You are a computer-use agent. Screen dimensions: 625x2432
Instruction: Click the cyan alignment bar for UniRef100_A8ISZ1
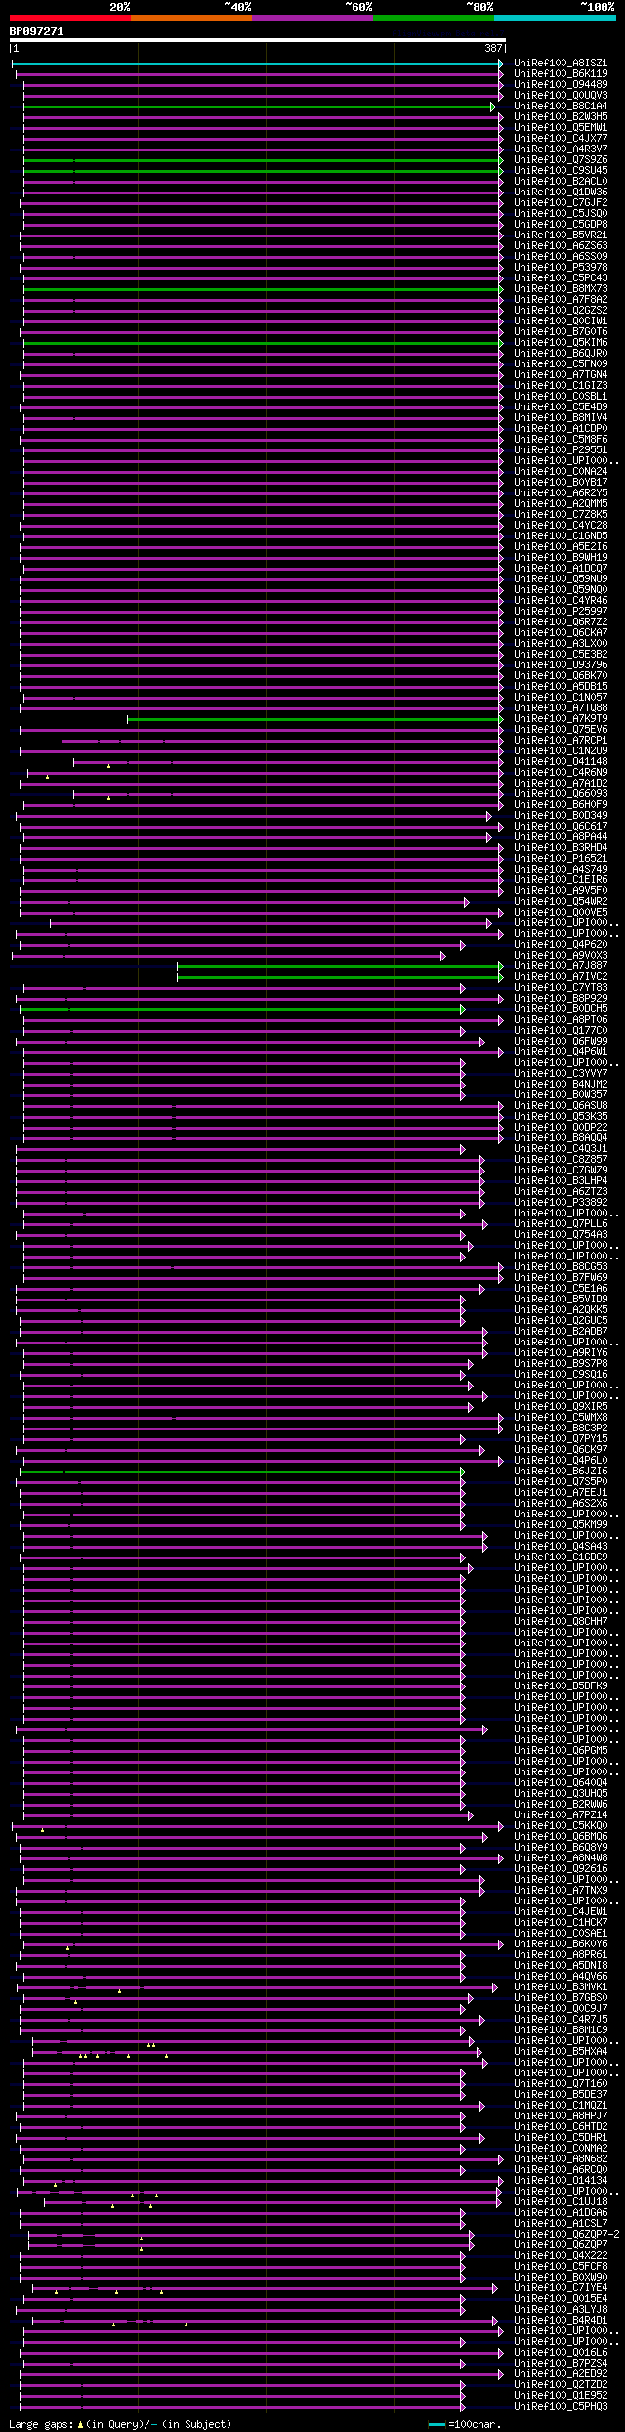tap(258, 64)
